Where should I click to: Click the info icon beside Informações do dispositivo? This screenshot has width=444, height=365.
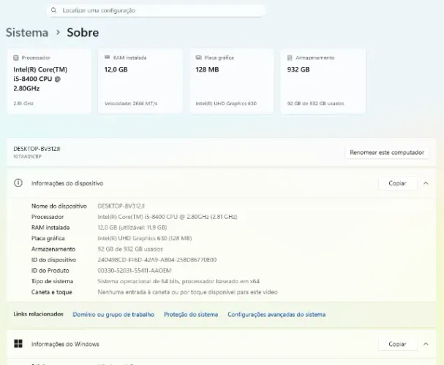pos(18,183)
